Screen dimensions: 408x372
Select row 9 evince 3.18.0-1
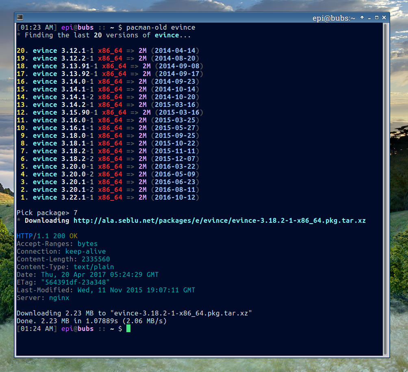[x=110, y=136]
